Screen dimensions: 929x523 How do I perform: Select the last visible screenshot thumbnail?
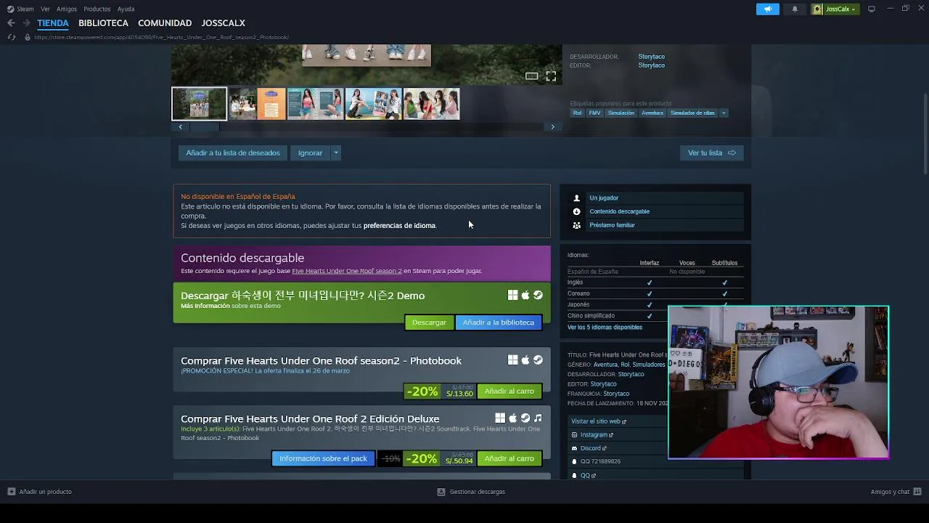(x=431, y=104)
